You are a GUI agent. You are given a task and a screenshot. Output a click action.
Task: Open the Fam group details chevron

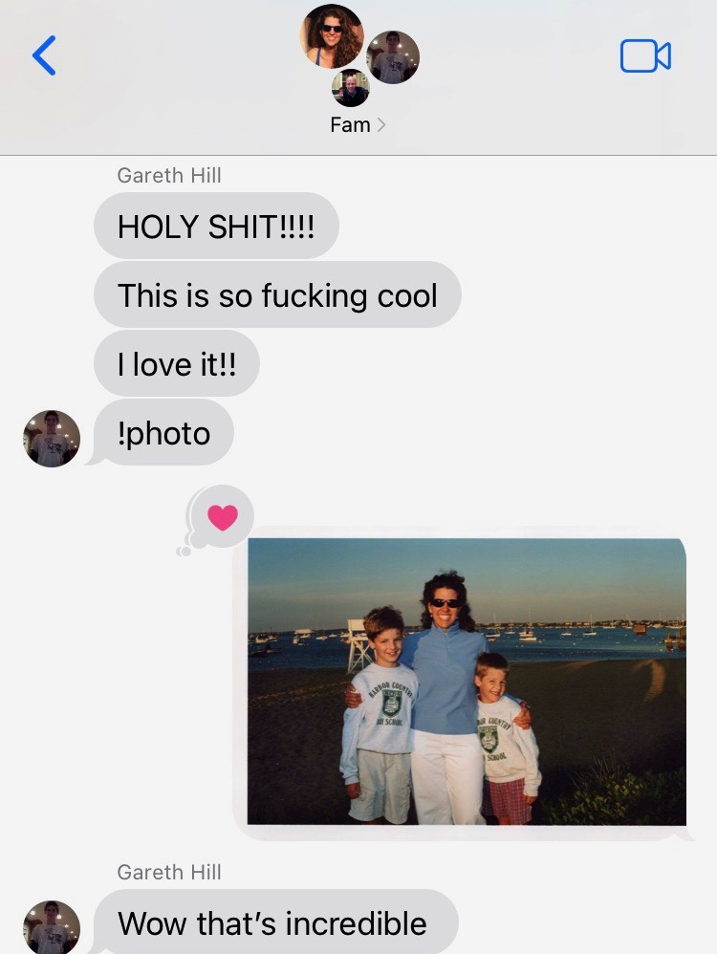381,124
